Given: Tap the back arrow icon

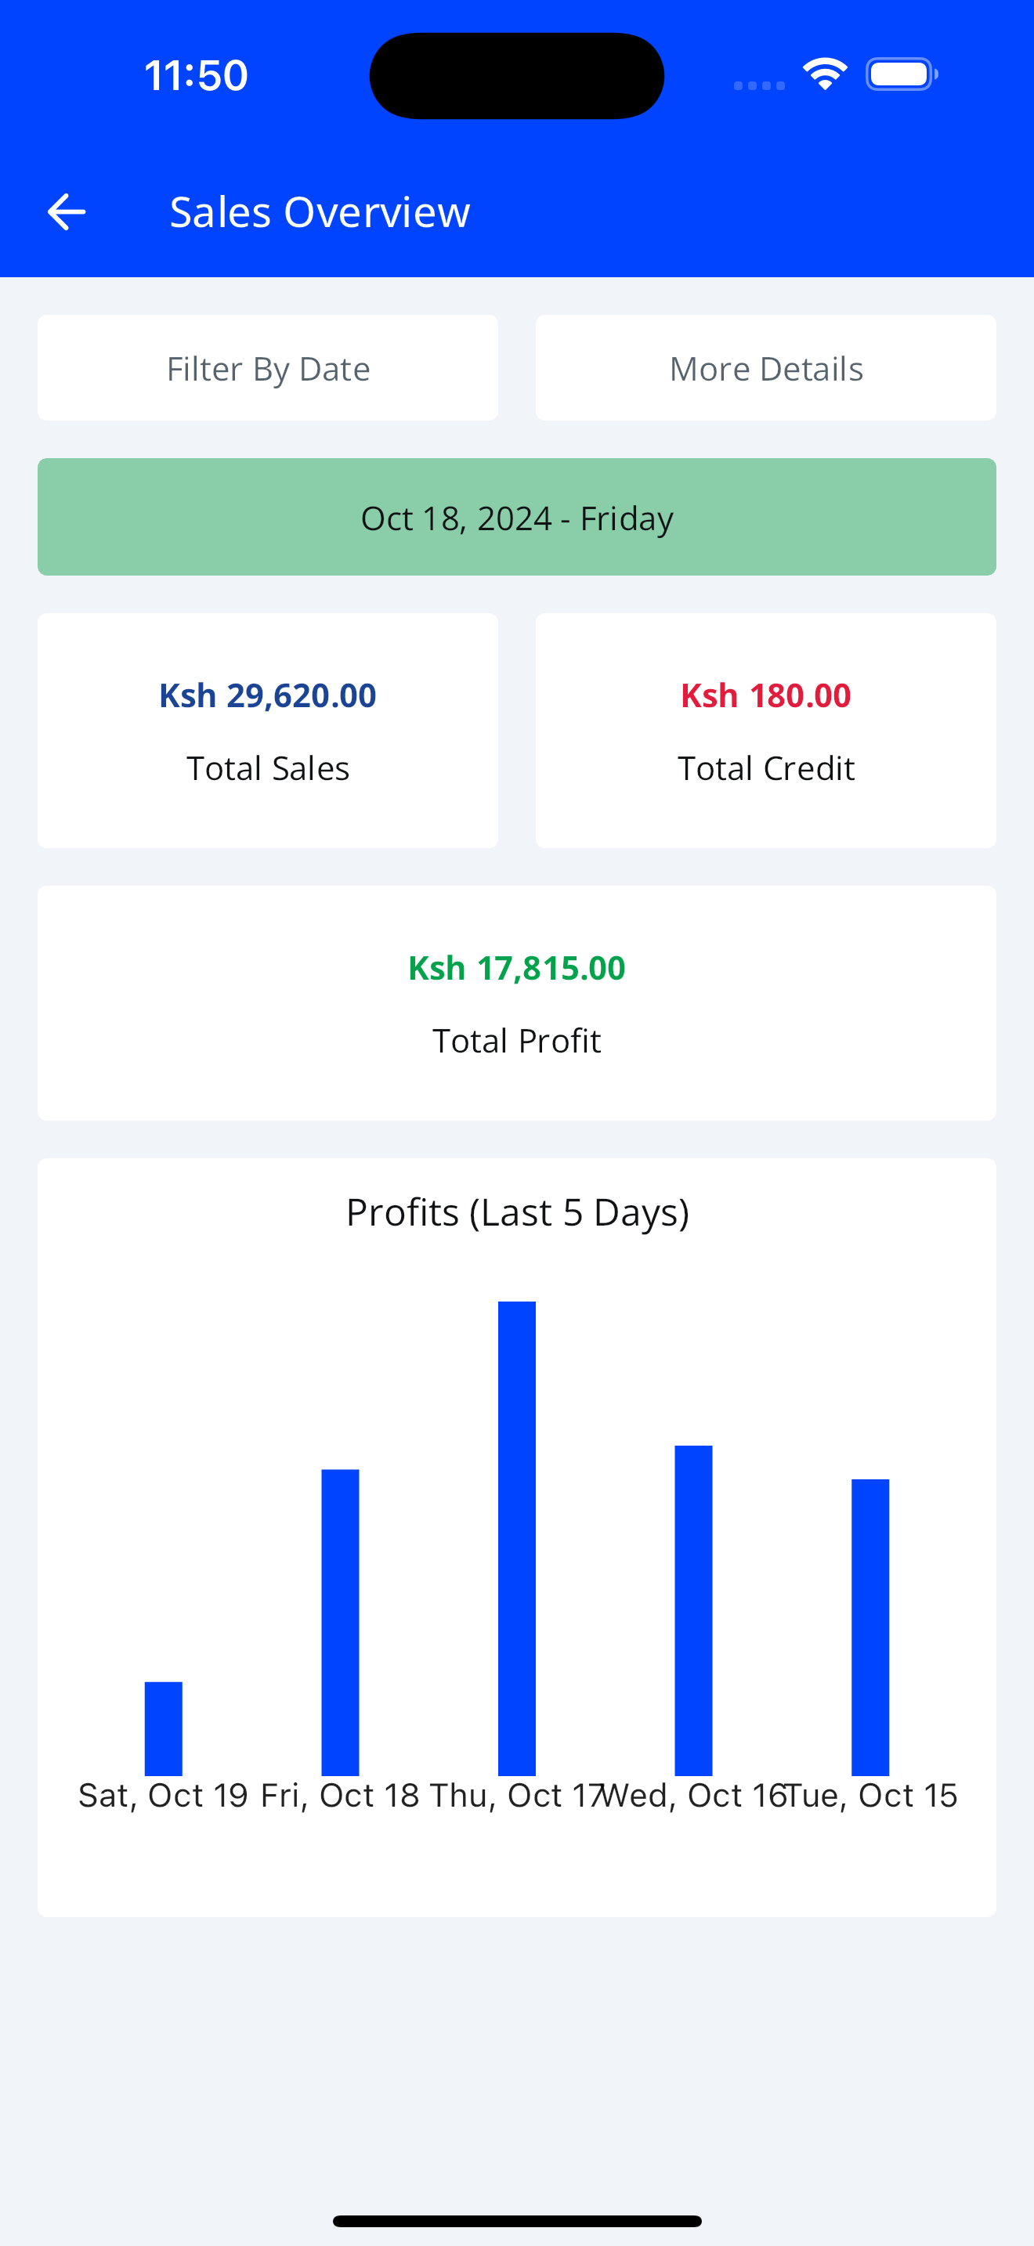Looking at the screenshot, I should 67,212.
